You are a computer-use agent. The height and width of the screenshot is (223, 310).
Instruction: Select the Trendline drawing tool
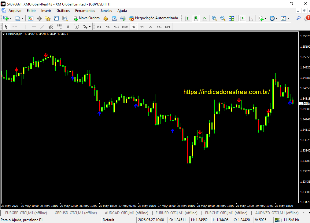pos(42,27)
